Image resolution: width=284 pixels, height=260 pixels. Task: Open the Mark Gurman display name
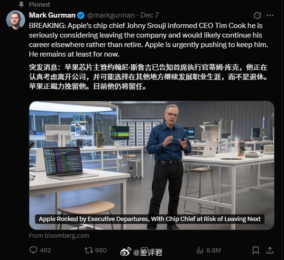[x=52, y=15]
